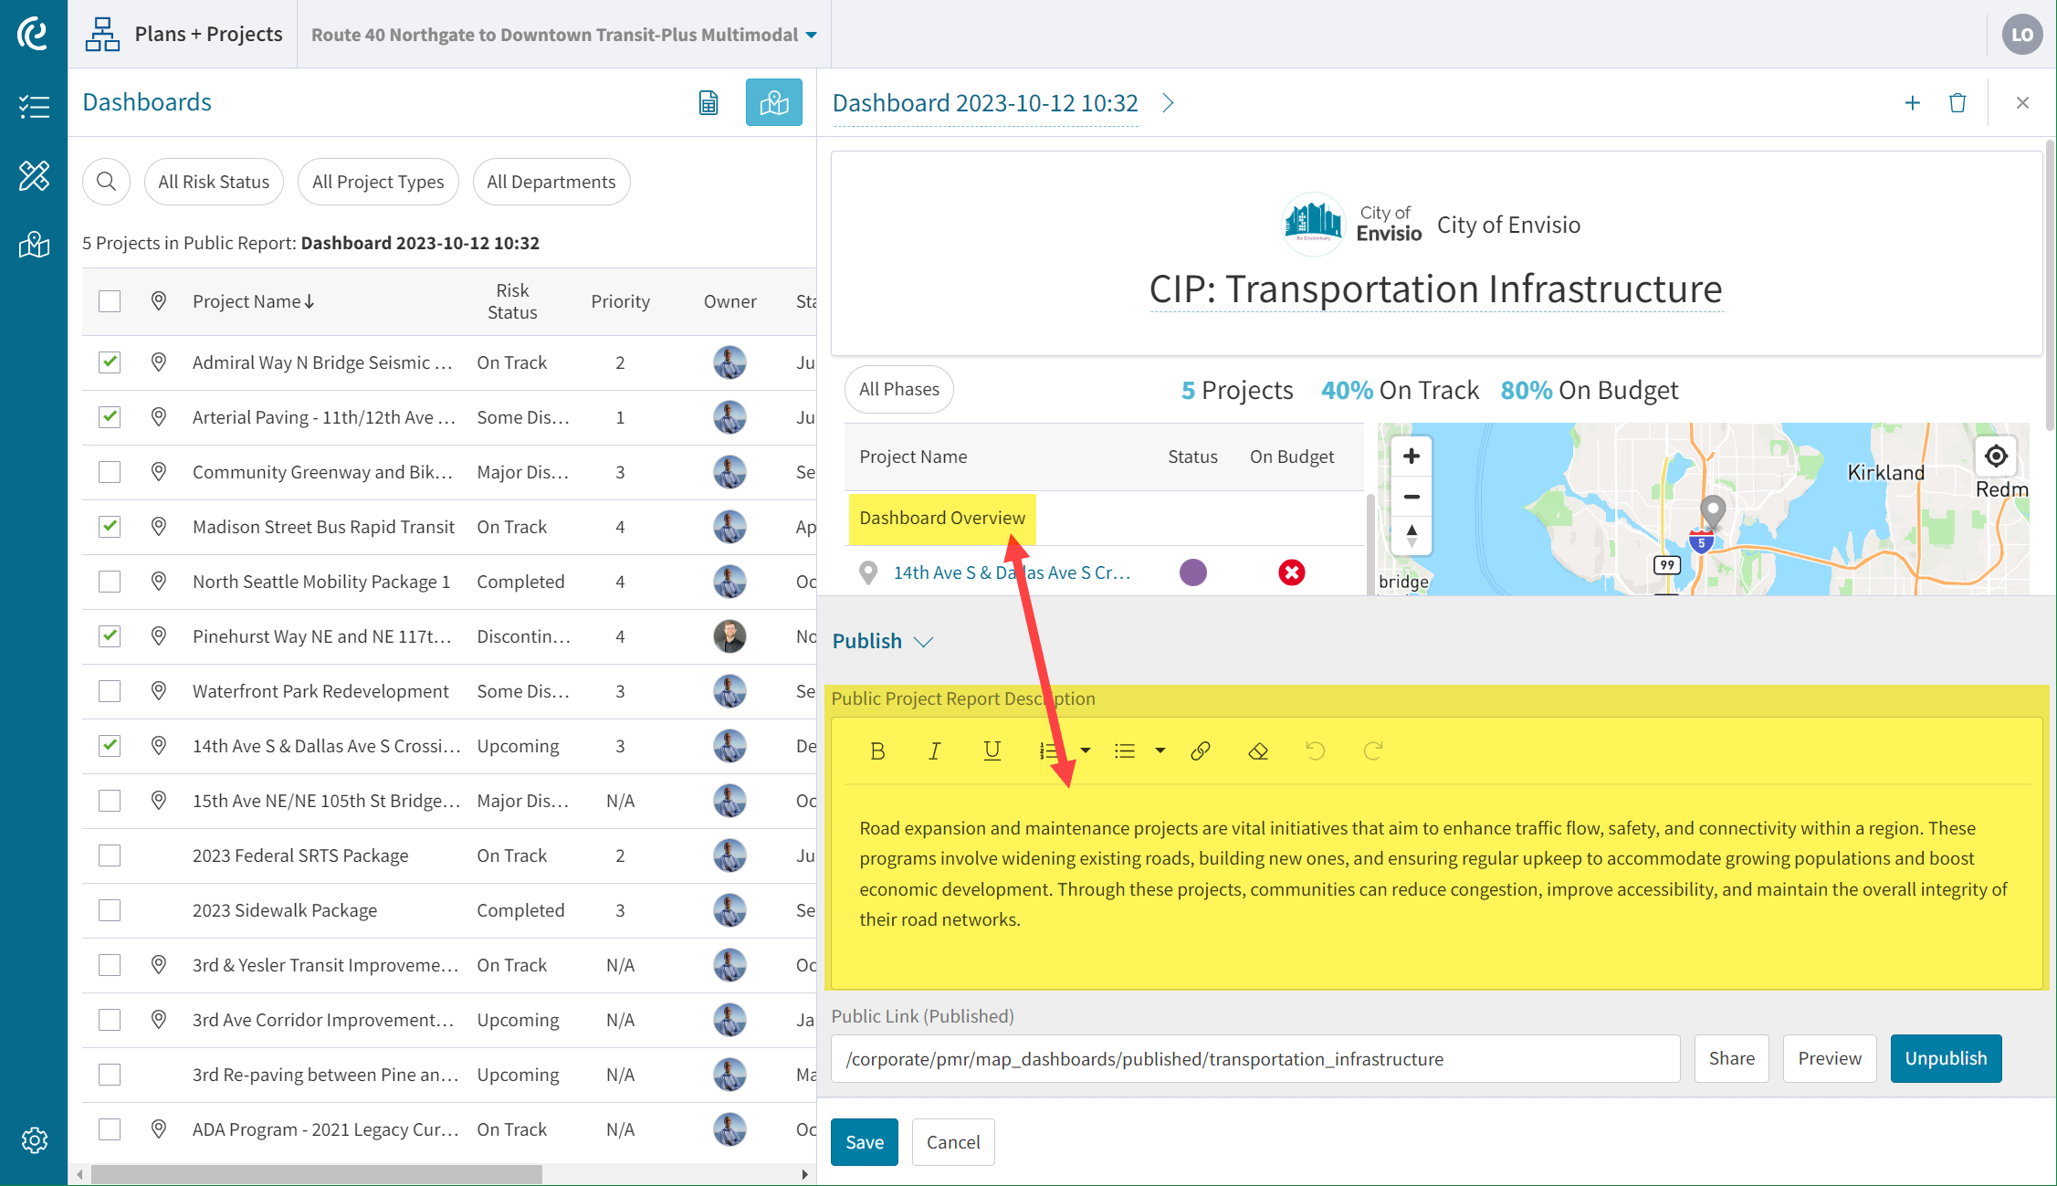
Task: Click the geolocate target icon on the map
Action: tap(1996, 457)
